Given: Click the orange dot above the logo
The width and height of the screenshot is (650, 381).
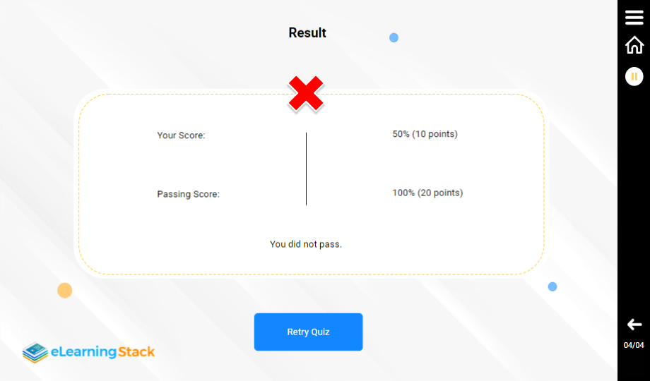Looking at the screenshot, I should 64,291.
